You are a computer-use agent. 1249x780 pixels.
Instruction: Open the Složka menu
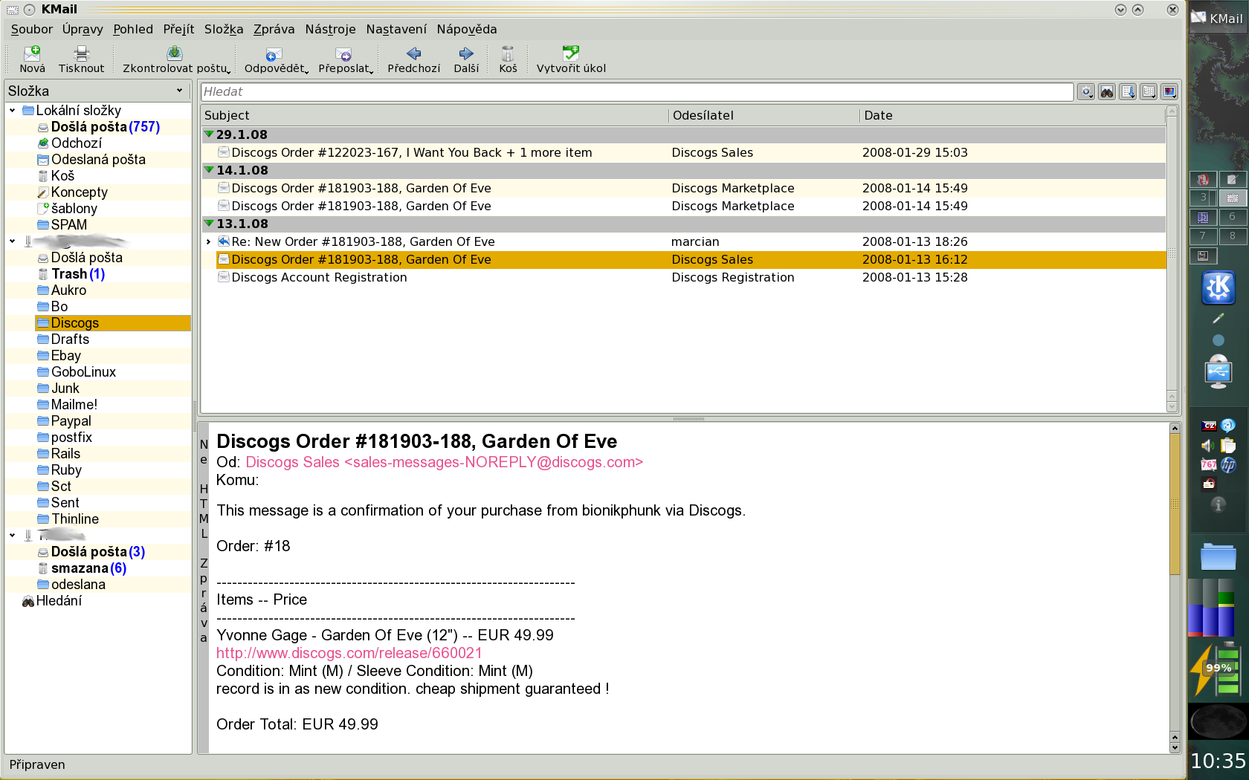[224, 29]
